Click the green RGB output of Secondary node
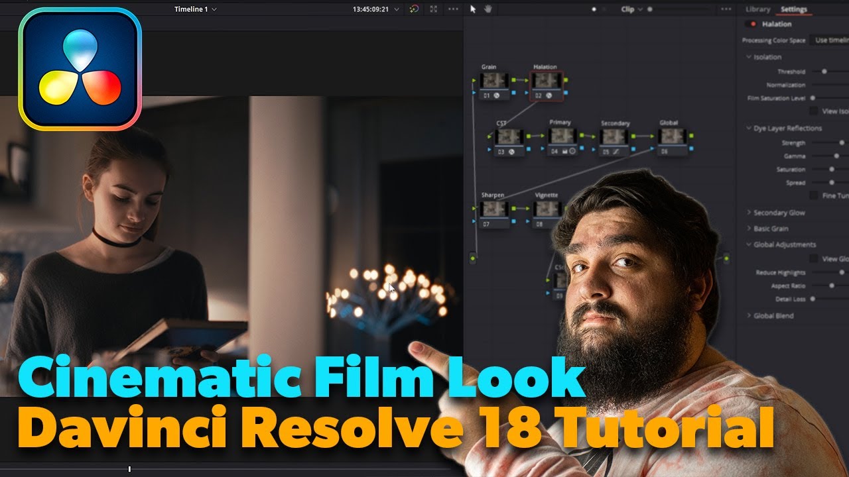849x477 pixels. tap(633, 136)
